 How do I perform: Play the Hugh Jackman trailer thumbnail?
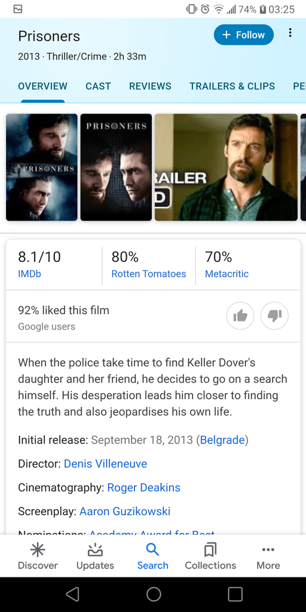tap(226, 167)
